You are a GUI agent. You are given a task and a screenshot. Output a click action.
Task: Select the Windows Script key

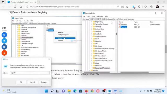click(100, 56)
